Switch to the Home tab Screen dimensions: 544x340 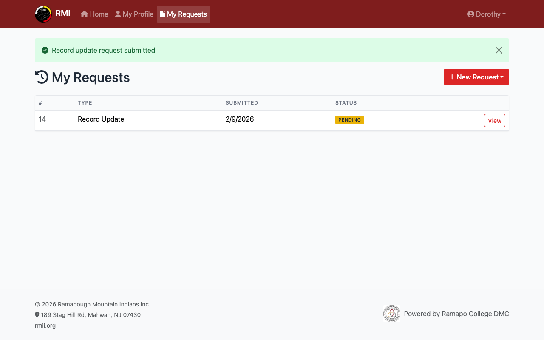click(x=94, y=14)
